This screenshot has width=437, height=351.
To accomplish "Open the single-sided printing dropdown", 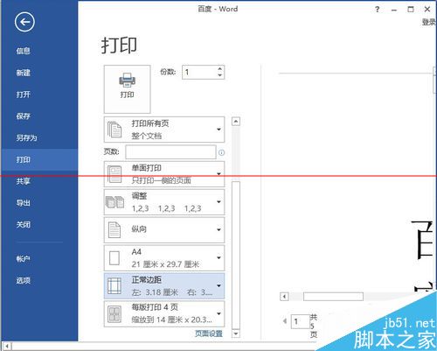I will point(164,174).
